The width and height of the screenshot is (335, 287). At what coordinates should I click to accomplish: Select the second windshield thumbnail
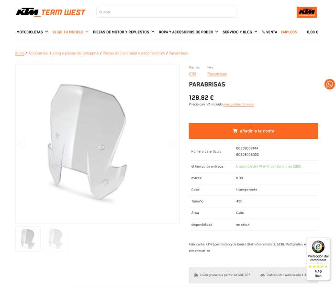click(x=56, y=239)
